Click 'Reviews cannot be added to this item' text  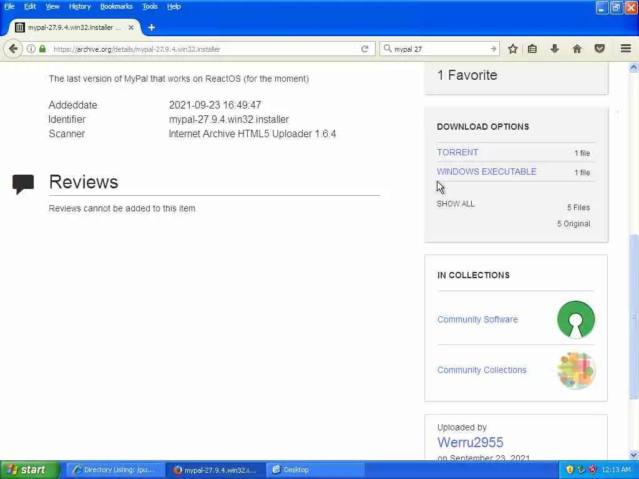point(122,208)
